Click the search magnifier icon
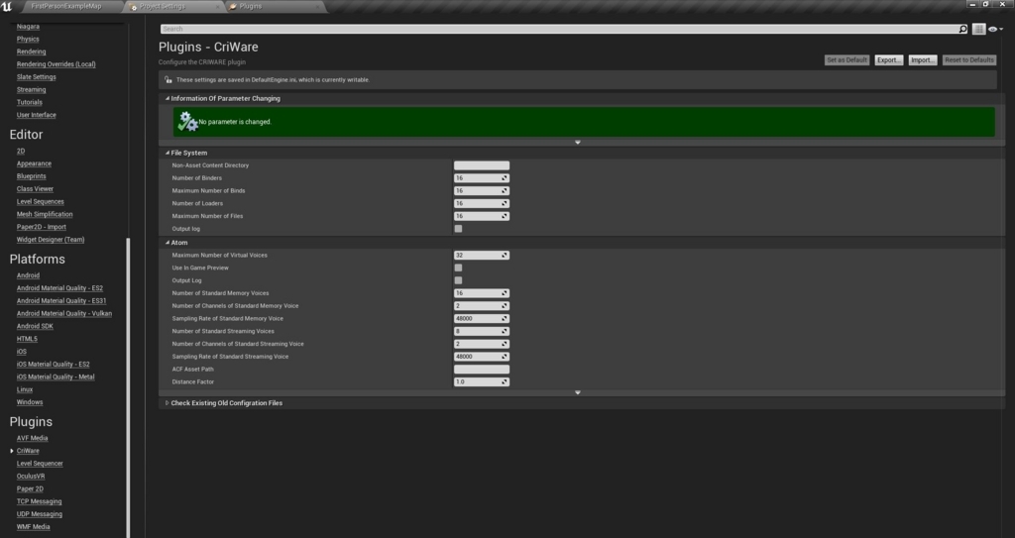The image size is (1015, 538). tap(962, 29)
